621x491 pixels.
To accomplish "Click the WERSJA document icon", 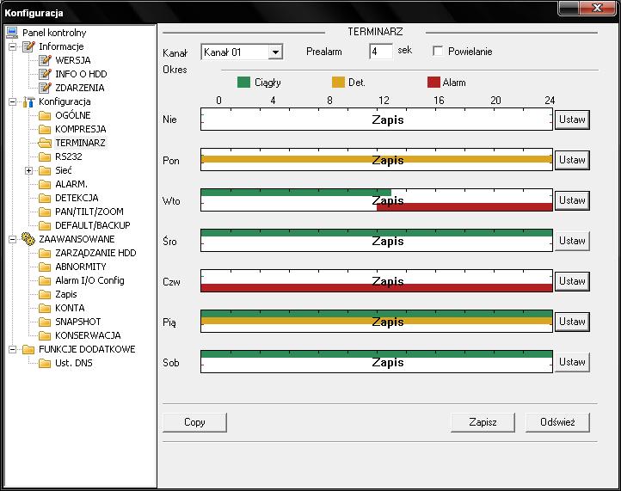I will pos(45,60).
